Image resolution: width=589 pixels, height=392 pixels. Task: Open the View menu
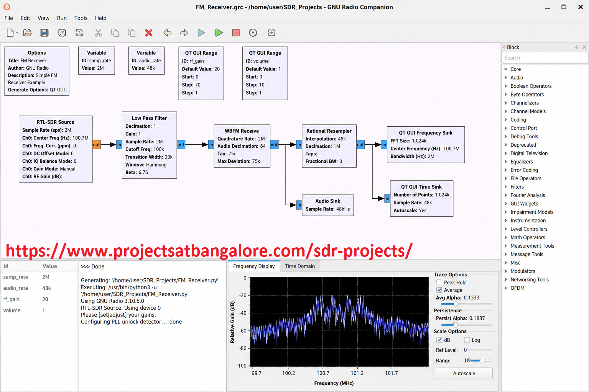[x=43, y=18]
